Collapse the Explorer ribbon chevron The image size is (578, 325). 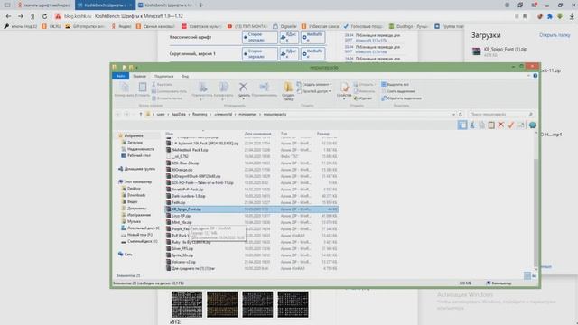528,76
